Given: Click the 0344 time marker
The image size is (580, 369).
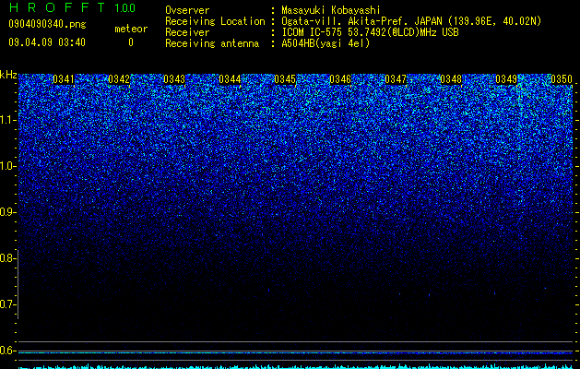Looking at the screenshot, I should (x=230, y=79).
